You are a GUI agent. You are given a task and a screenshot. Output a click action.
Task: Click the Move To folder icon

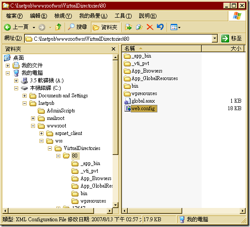point(129,27)
